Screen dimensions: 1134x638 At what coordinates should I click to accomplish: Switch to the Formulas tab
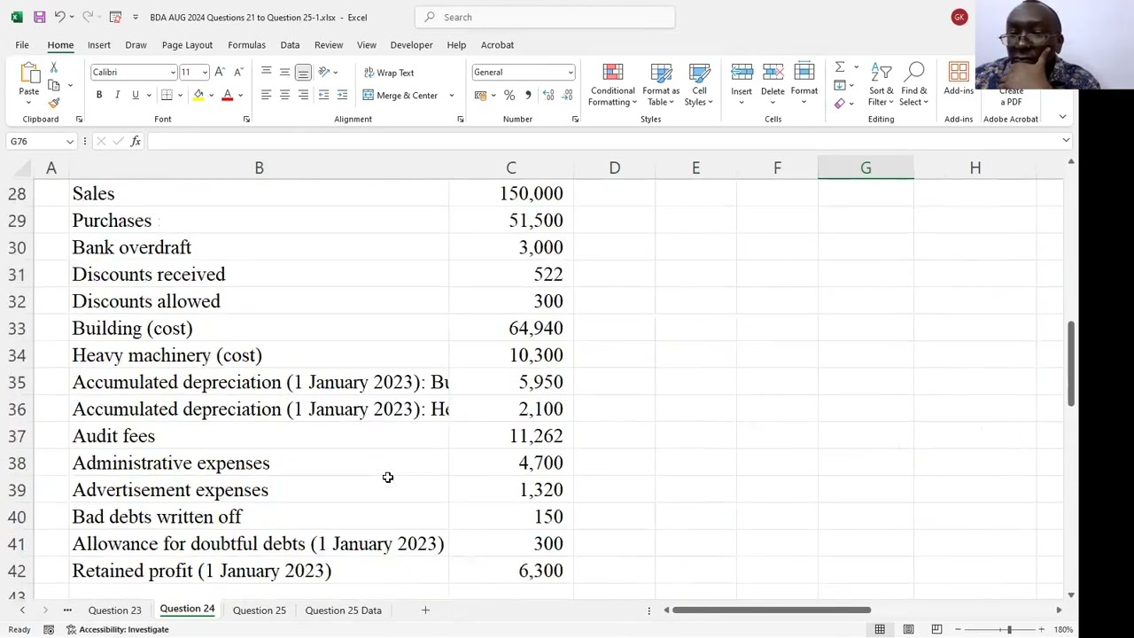point(246,44)
